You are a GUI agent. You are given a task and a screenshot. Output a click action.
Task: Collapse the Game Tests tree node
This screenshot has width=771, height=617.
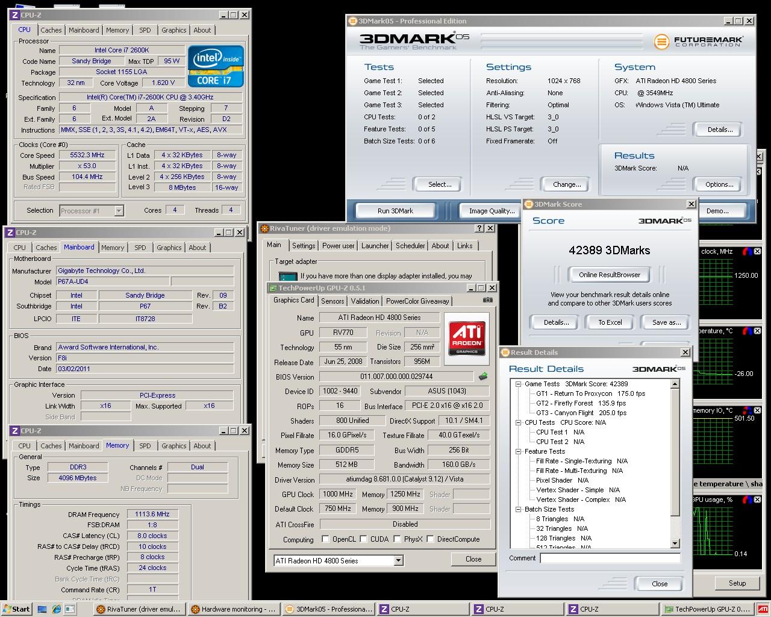[518, 384]
